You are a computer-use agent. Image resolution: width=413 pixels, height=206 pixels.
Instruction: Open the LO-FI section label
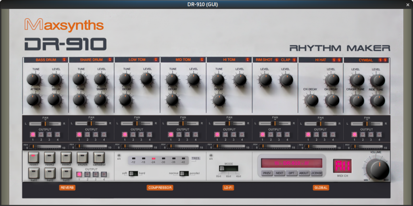[228, 188]
